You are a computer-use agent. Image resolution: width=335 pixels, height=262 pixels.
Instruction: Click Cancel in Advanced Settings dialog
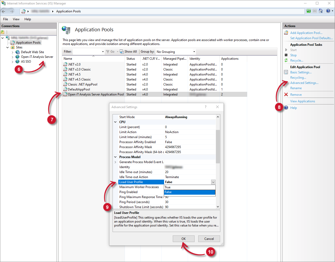pos(209,239)
